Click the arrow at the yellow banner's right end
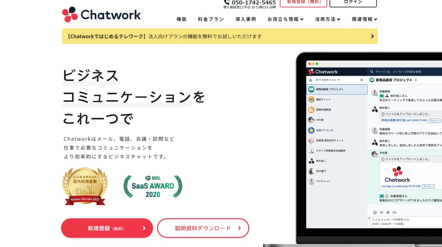The image size is (442, 247). (372, 36)
